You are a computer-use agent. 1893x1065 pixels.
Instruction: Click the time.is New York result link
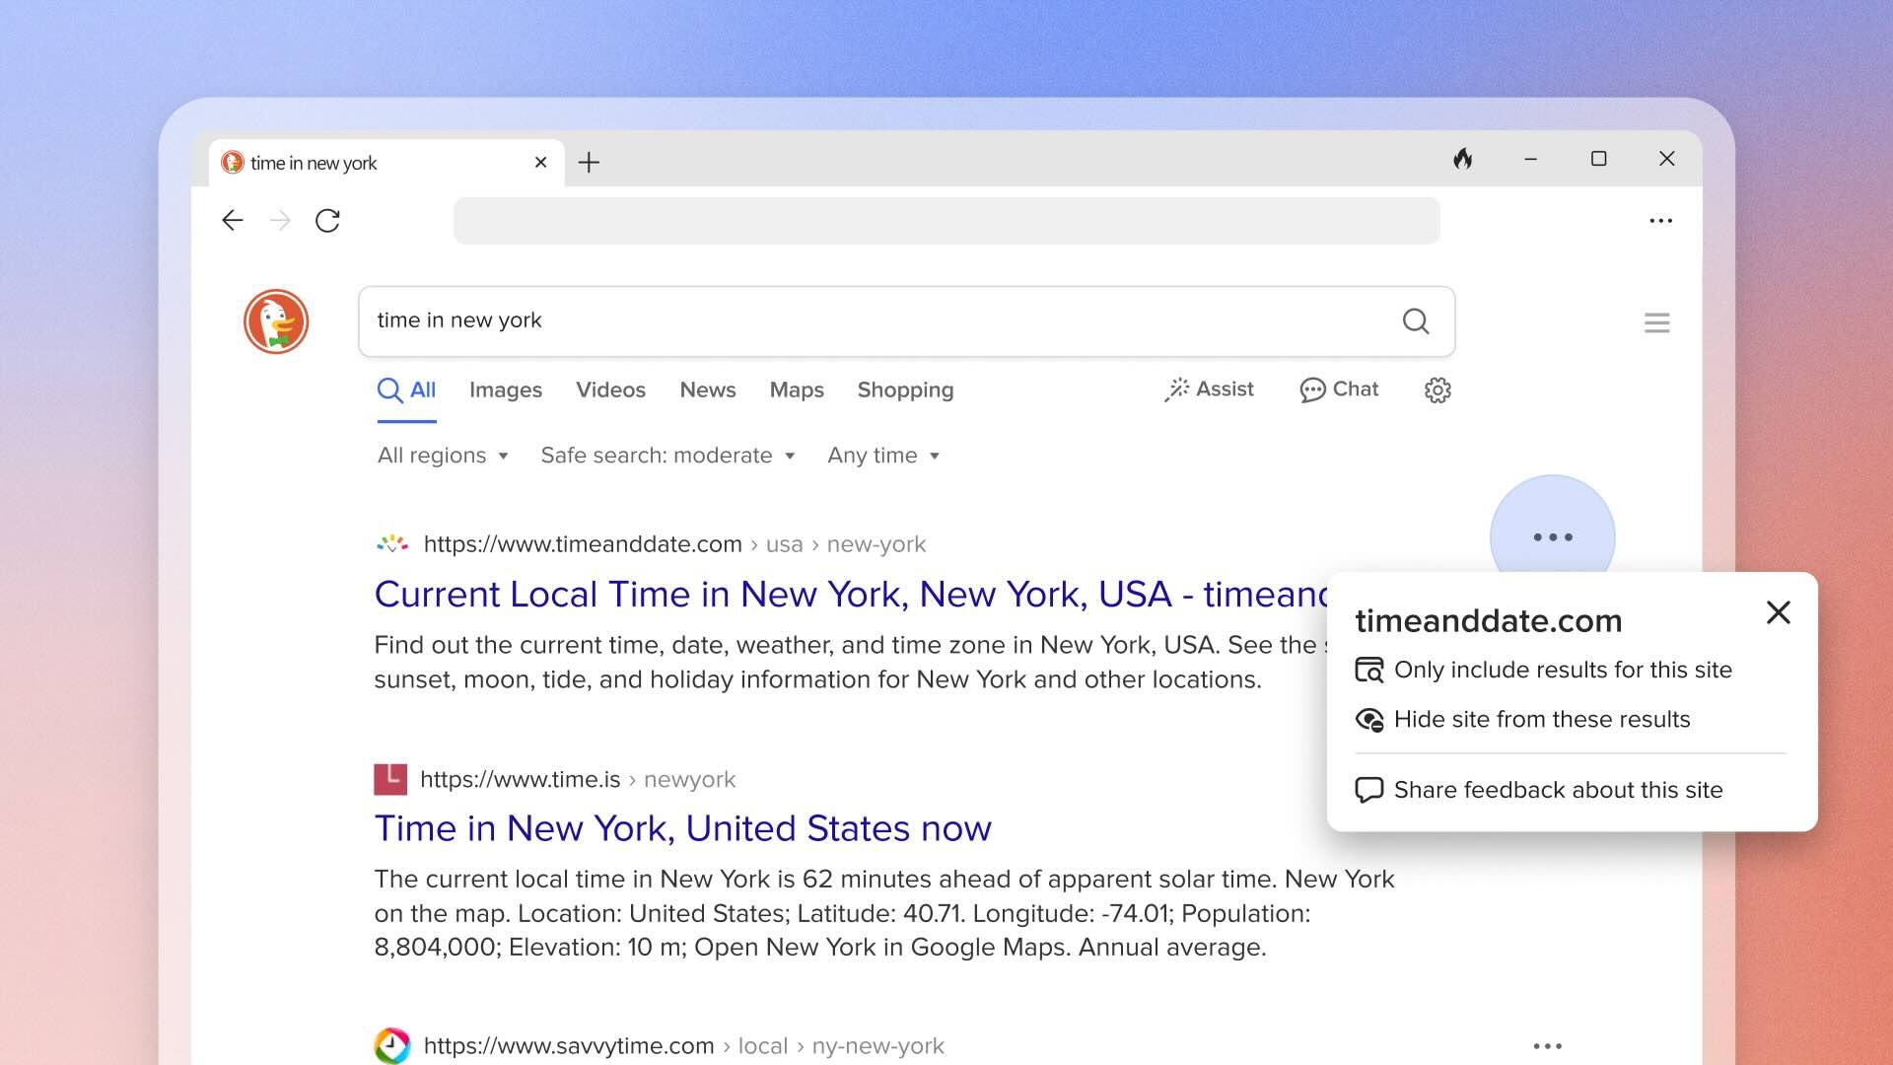click(682, 828)
